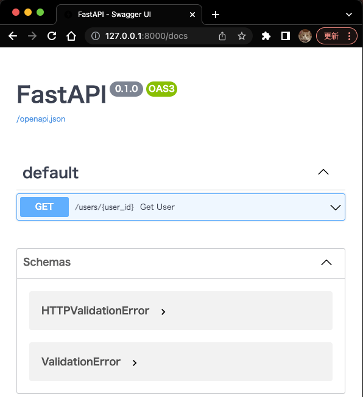This screenshot has width=363, height=397.
Task: Go back using the browser back arrow
Action: point(13,36)
